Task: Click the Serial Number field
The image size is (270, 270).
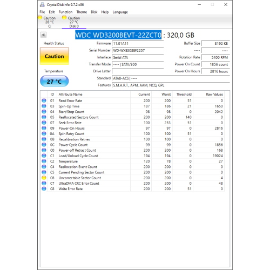Action: [x=138, y=50]
